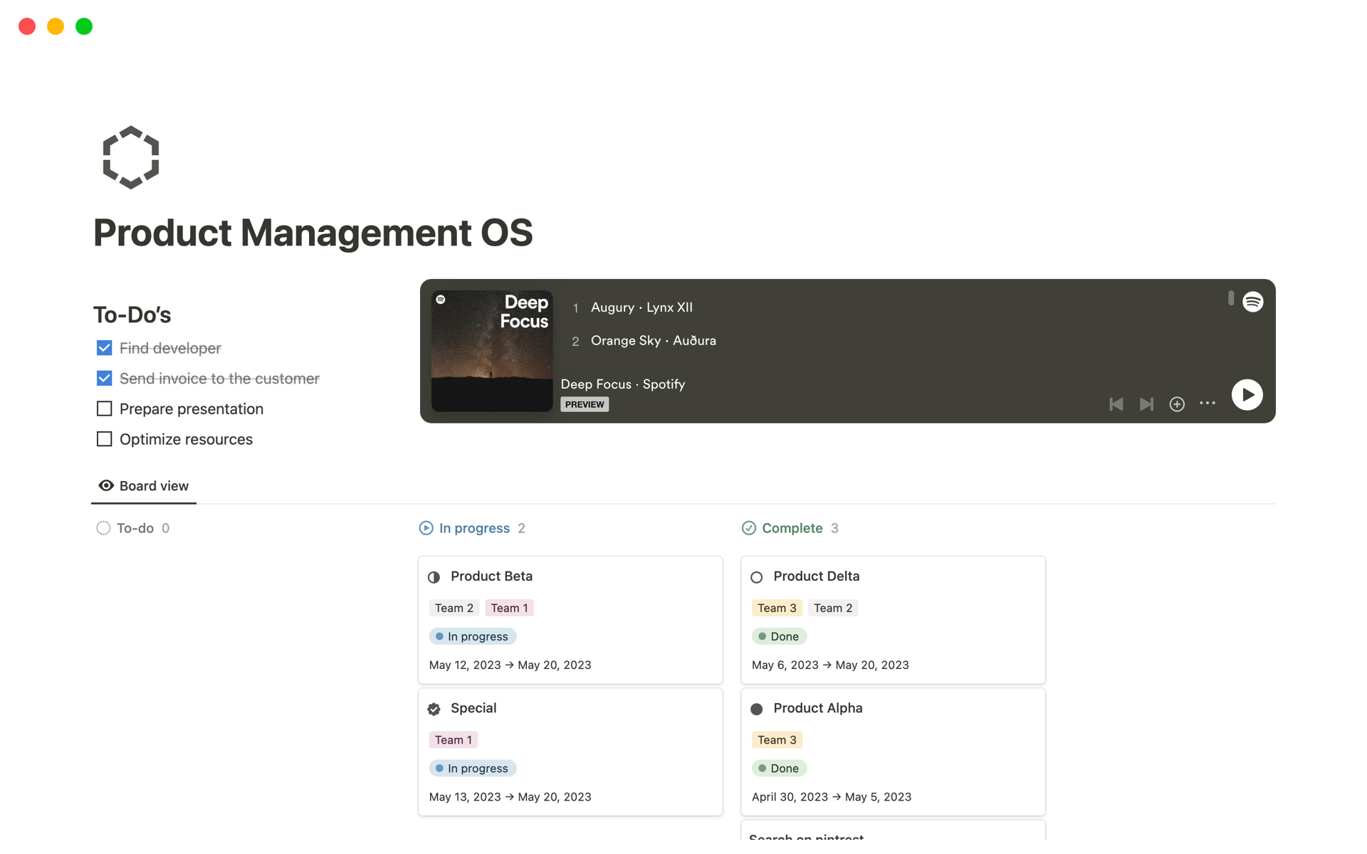Check the Optimize resources to-do
This screenshot has height=854, width=1367.
pyautogui.click(x=104, y=439)
